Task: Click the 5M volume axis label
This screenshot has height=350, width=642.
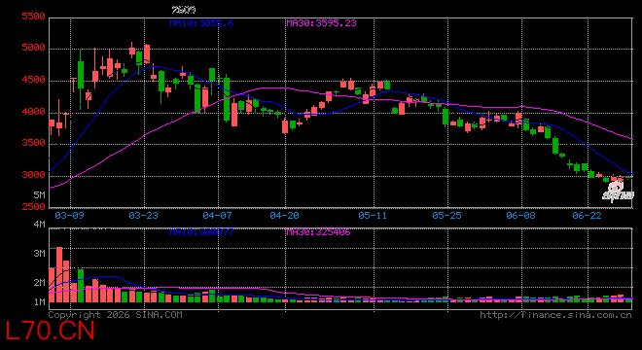Action: coord(39,195)
